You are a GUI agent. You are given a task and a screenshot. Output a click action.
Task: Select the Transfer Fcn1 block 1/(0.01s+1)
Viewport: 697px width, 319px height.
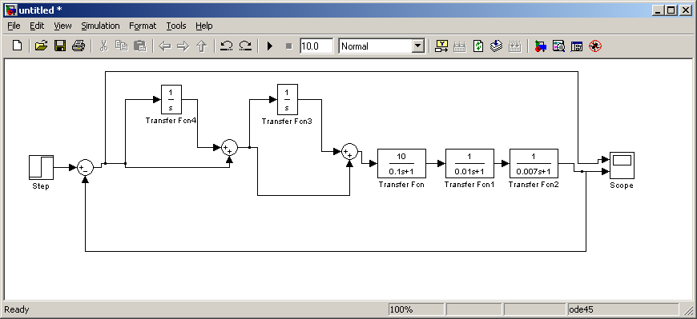pos(469,164)
